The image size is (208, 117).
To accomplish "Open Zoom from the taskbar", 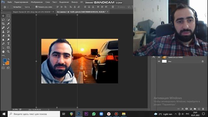I will [101, 114].
